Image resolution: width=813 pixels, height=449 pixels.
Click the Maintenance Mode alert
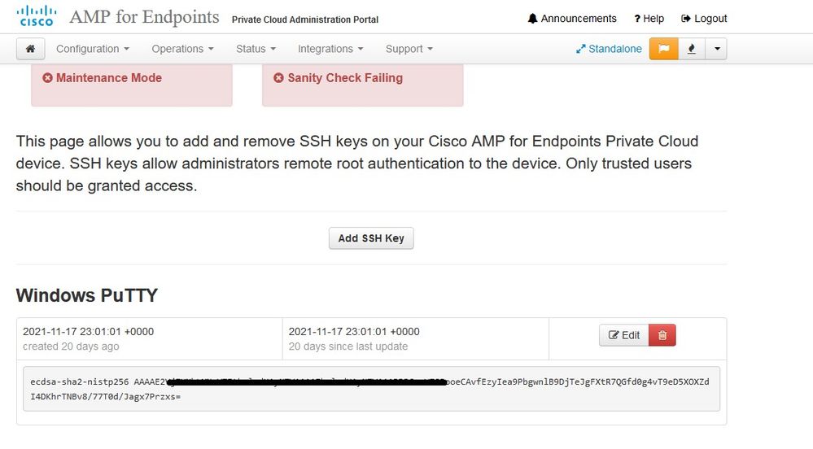click(103, 78)
